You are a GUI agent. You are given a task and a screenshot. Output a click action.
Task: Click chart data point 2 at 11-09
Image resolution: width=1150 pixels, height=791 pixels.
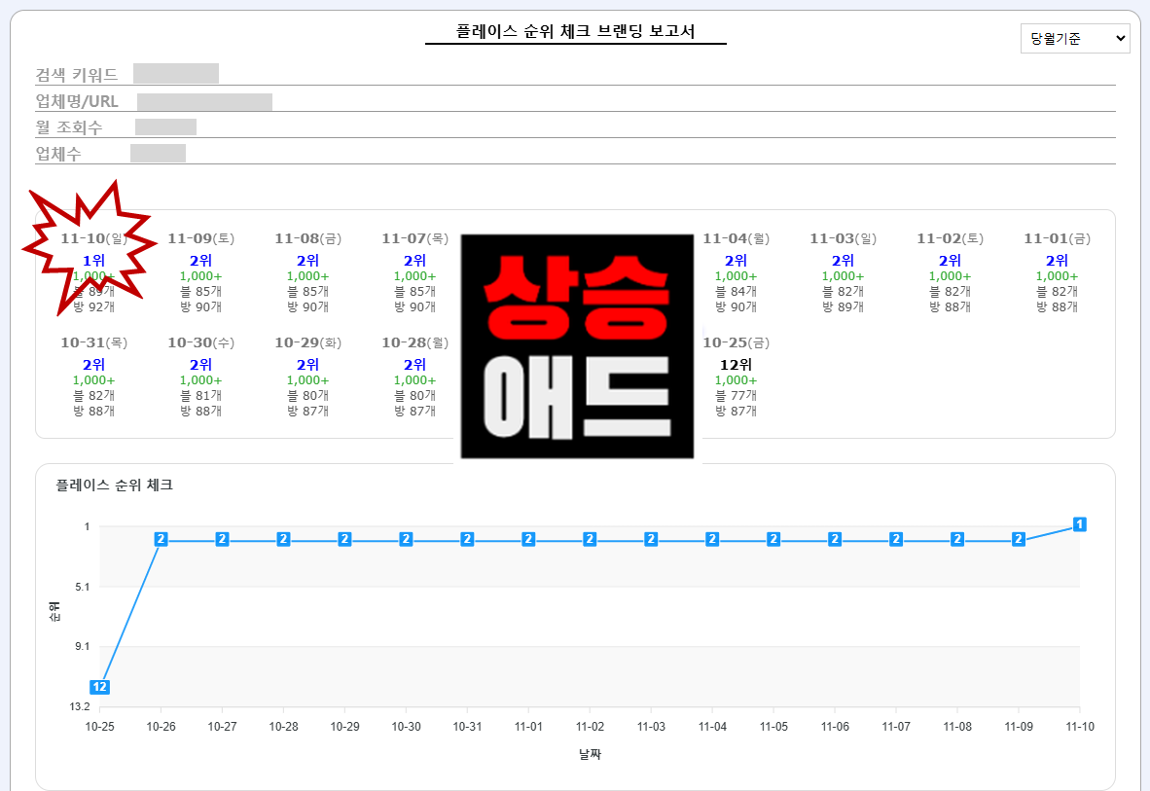point(1019,539)
